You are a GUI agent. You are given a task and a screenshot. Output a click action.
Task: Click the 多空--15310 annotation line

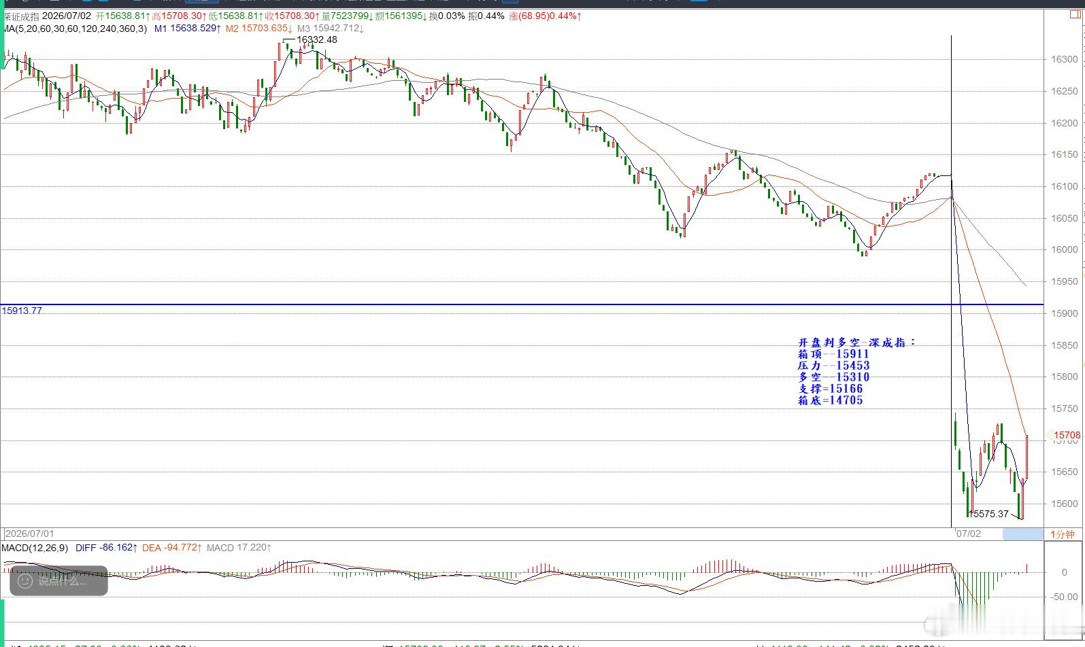pyautogui.click(x=833, y=377)
